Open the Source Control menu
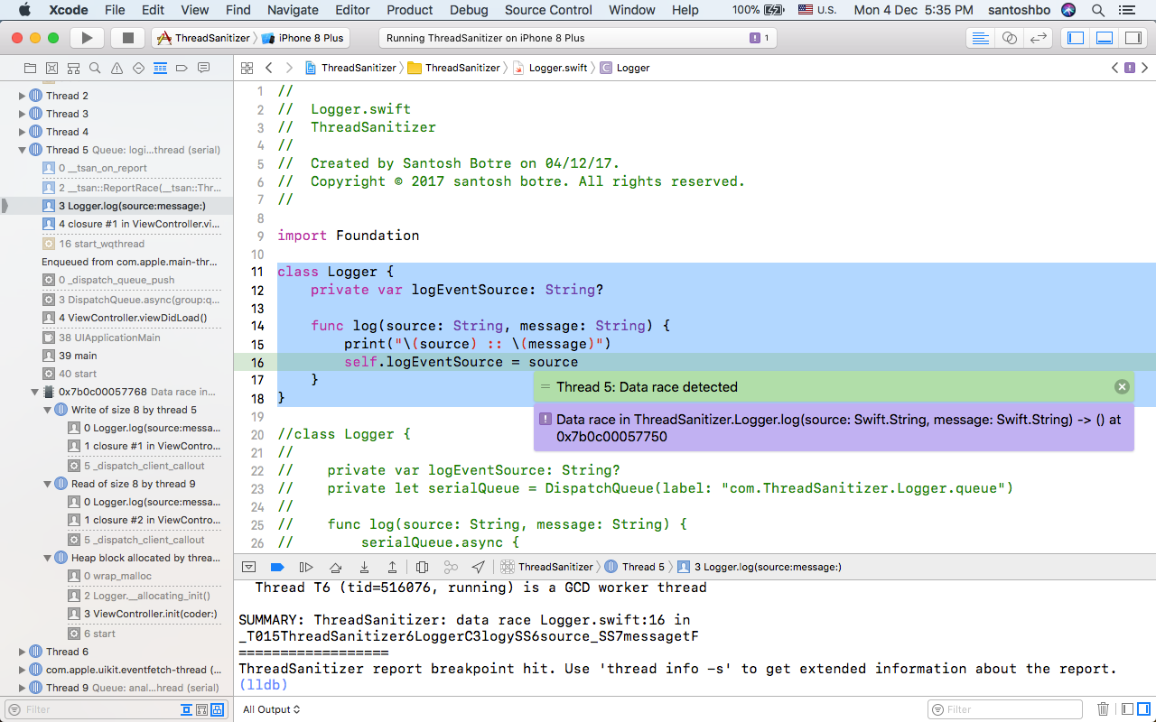This screenshot has height=722, width=1156. (548, 10)
